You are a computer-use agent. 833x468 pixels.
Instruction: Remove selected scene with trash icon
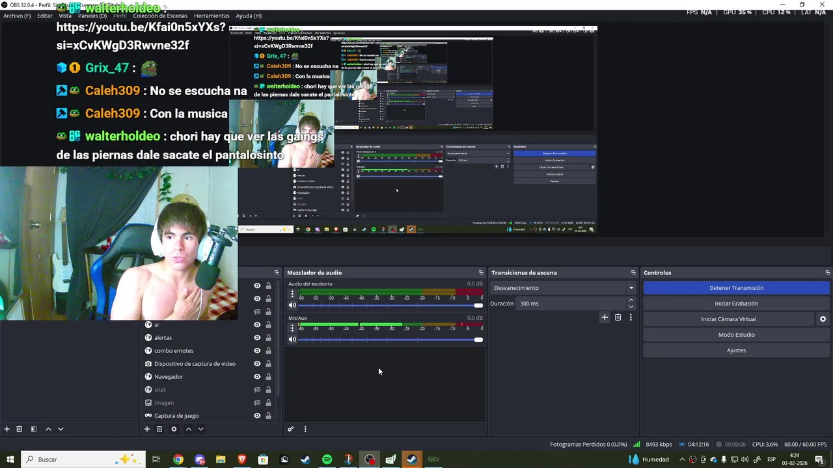coord(20,429)
